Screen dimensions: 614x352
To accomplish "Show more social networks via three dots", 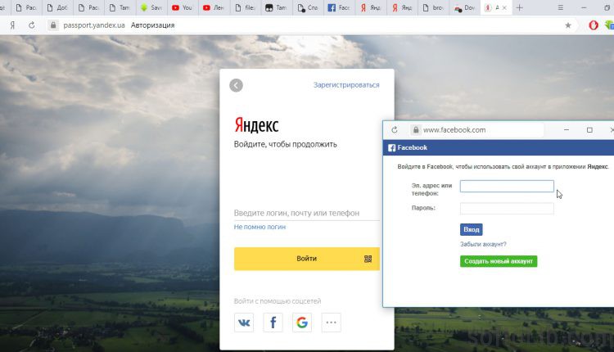I will pos(331,323).
